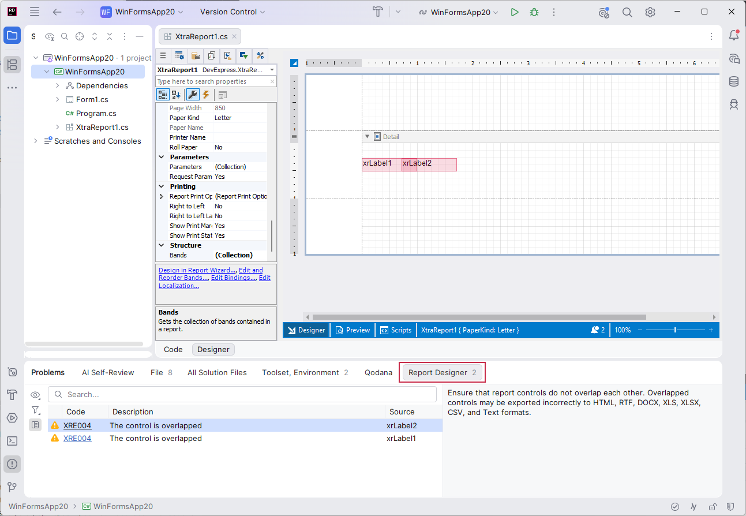Image resolution: width=746 pixels, height=516 pixels.
Task: Toggle the preview pane button in Problems
Action: (x=36, y=425)
